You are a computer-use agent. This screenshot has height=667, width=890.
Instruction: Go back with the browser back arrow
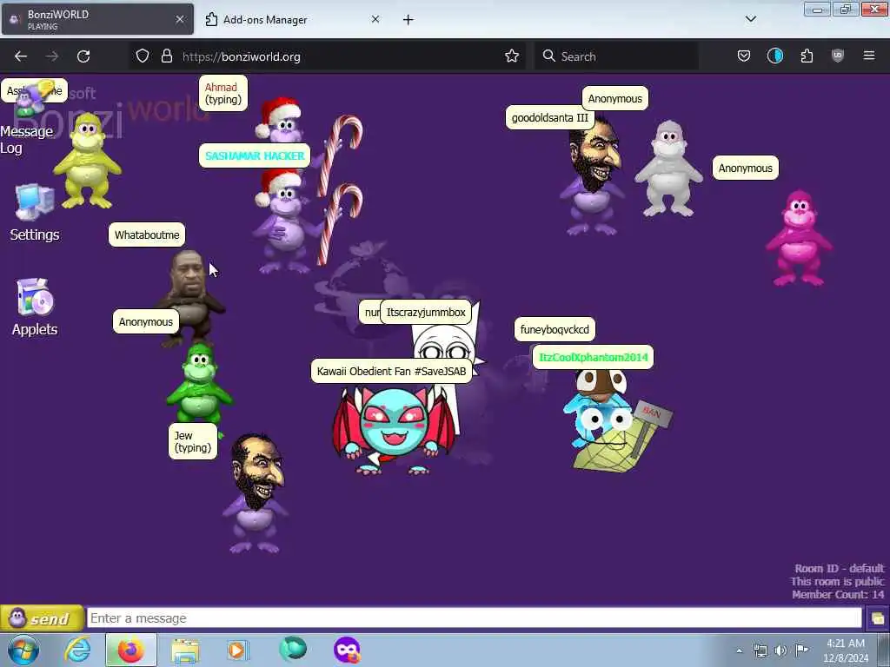[21, 56]
